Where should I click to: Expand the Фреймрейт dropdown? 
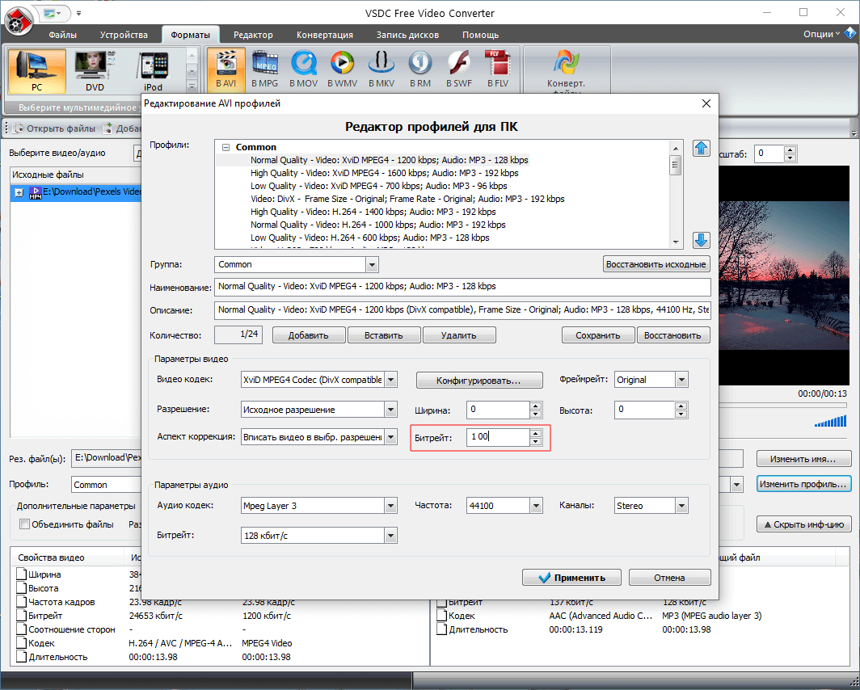(681, 380)
